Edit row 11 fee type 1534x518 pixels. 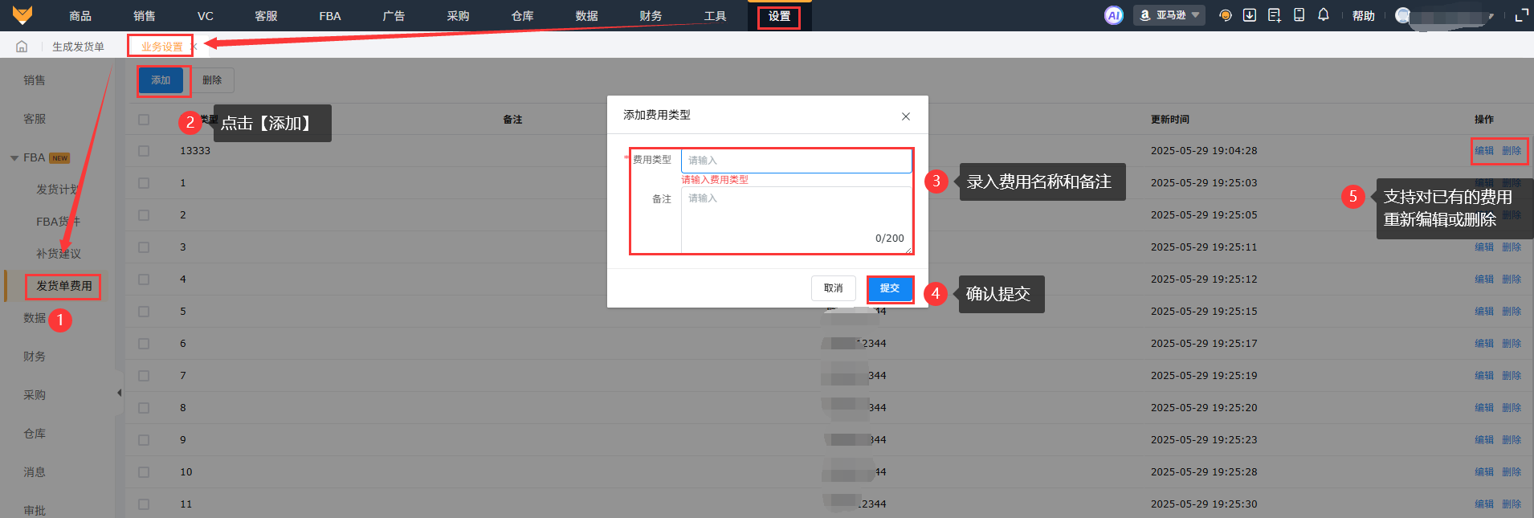click(x=1484, y=504)
